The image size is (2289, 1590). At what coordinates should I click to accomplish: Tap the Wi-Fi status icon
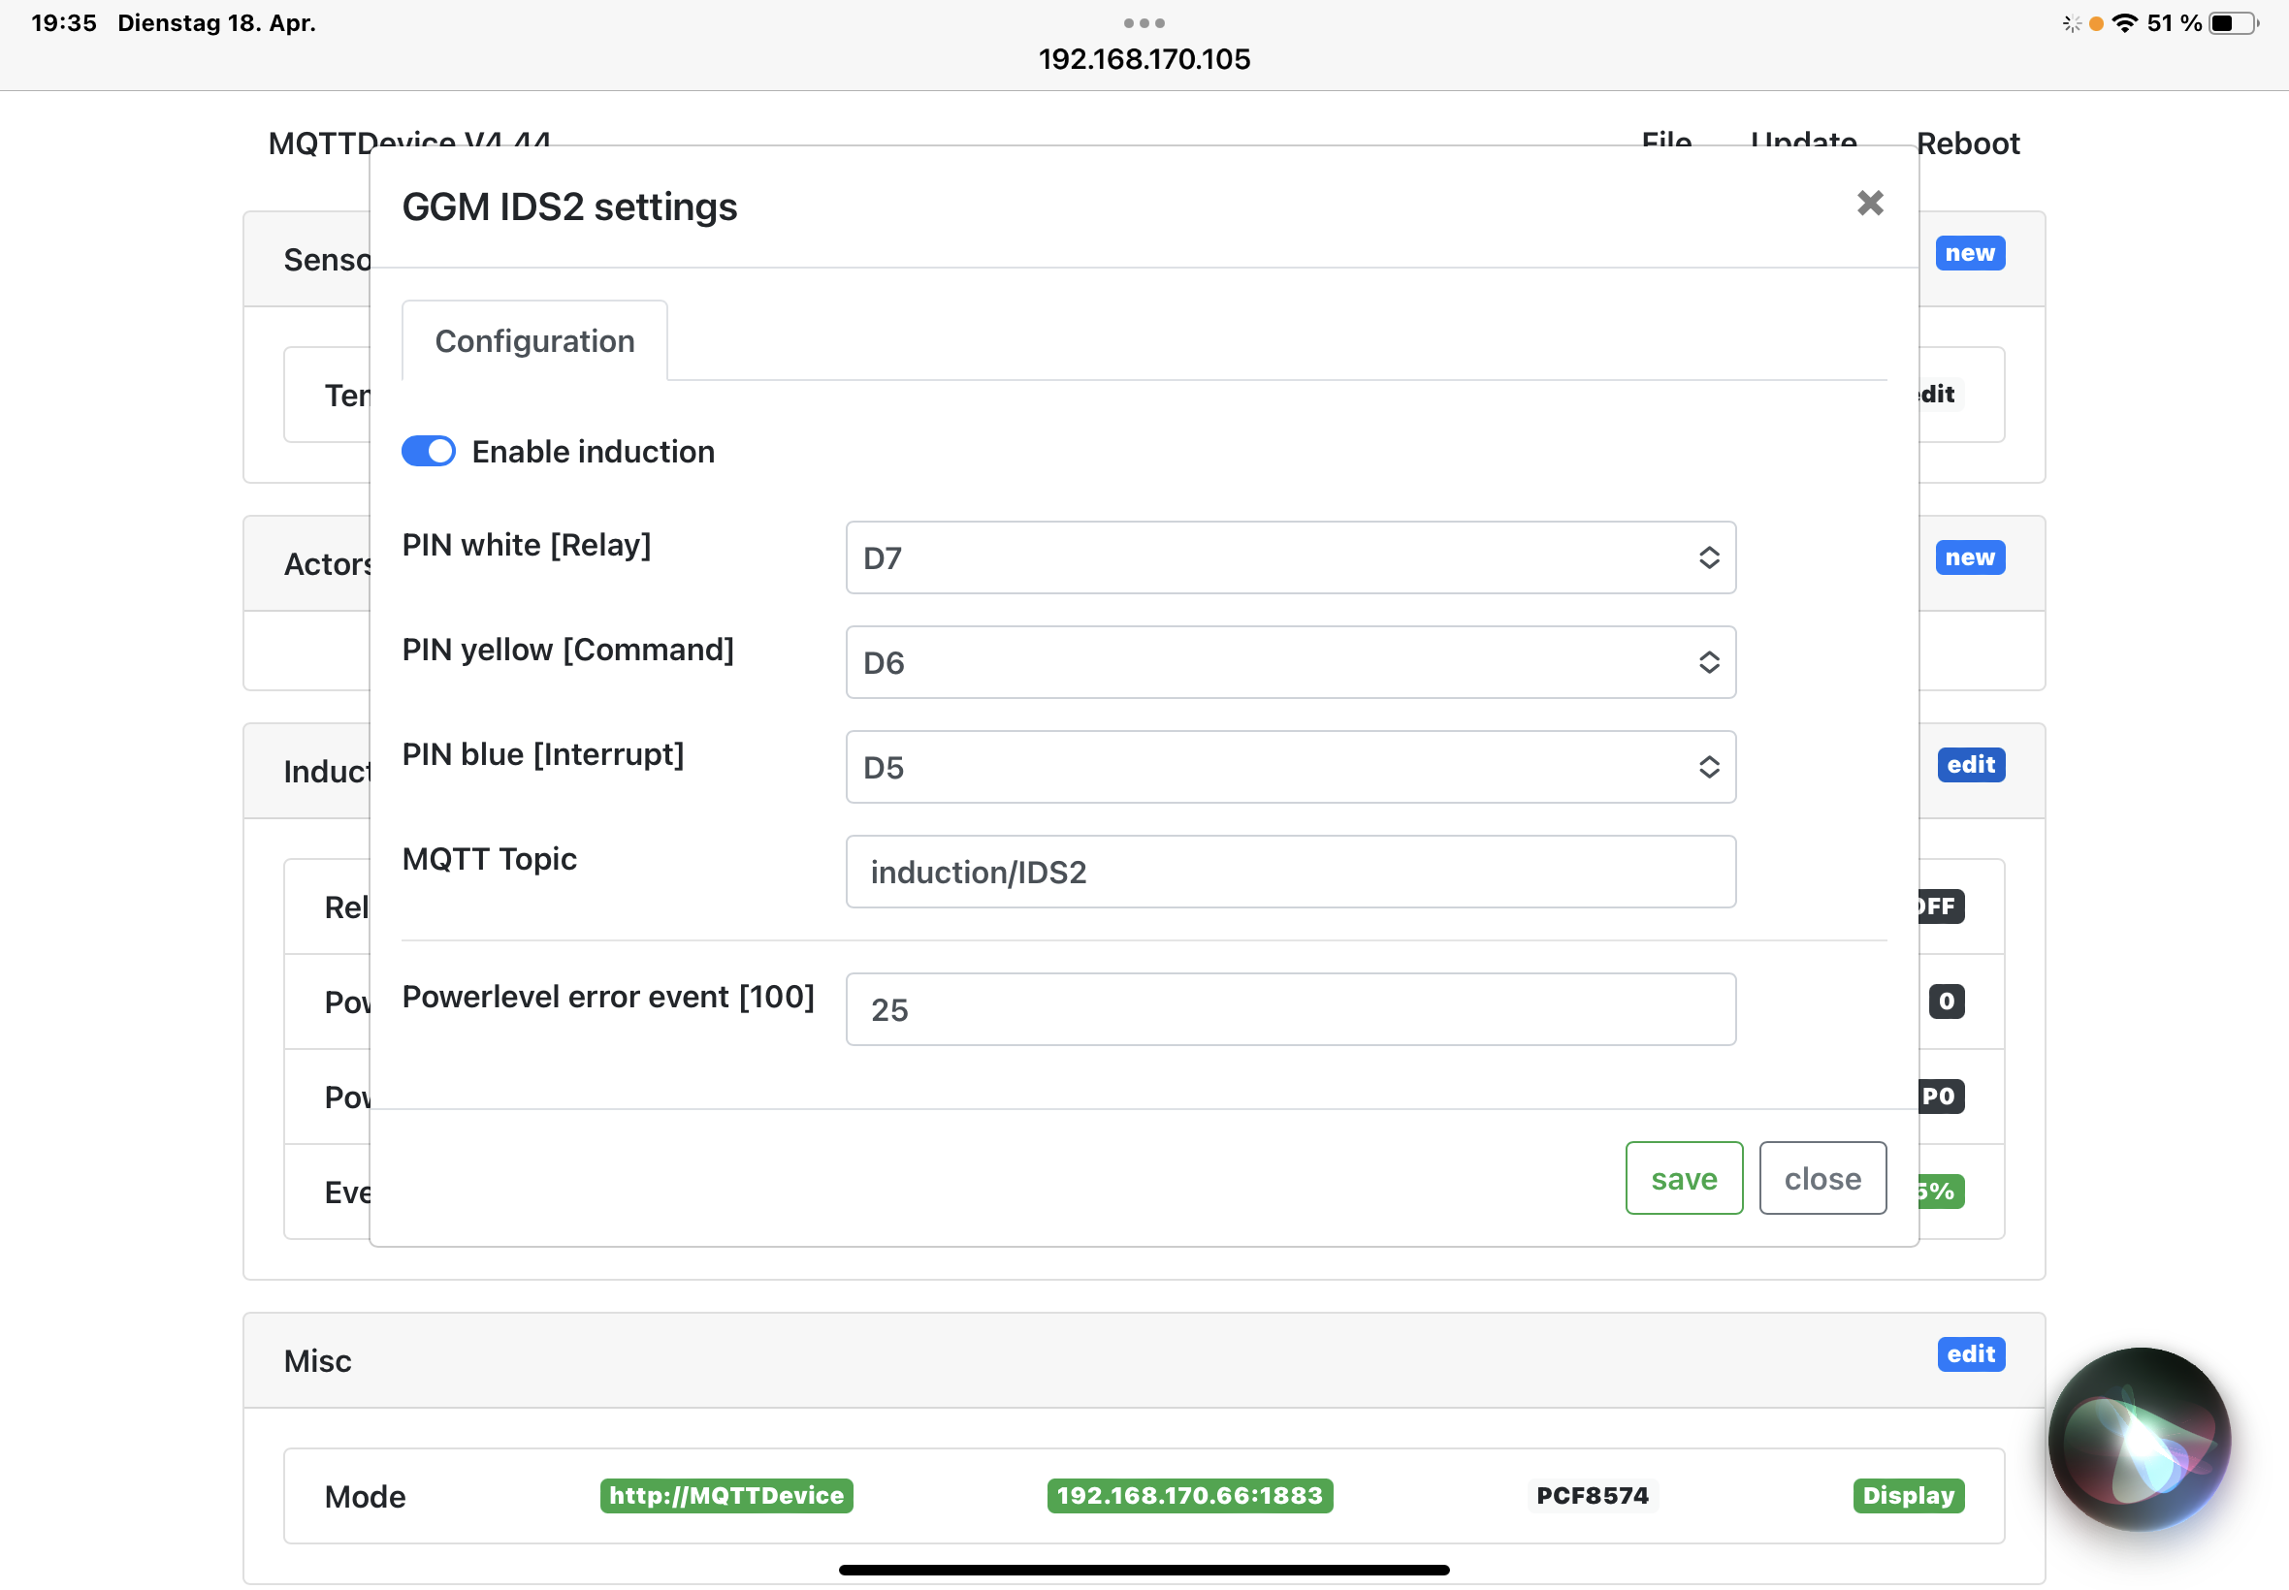(x=2124, y=23)
